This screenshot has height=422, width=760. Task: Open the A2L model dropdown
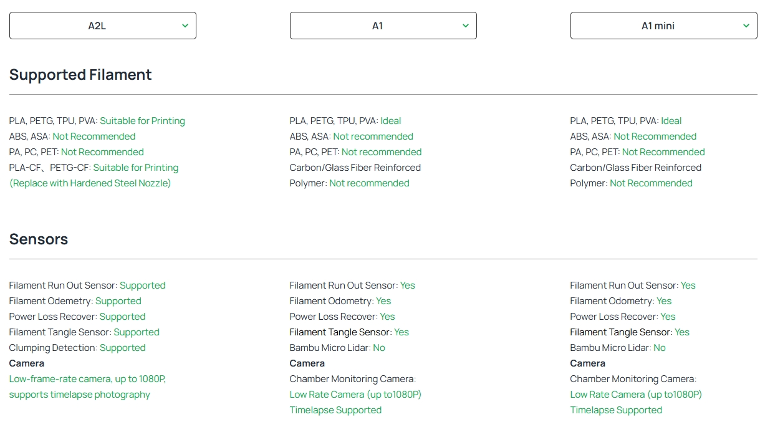click(103, 26)
